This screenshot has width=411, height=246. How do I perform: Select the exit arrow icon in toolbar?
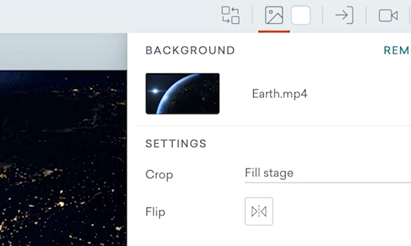[344, 15]
